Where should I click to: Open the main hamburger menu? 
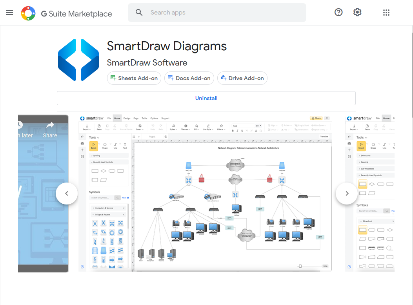(x=9, y=13)
